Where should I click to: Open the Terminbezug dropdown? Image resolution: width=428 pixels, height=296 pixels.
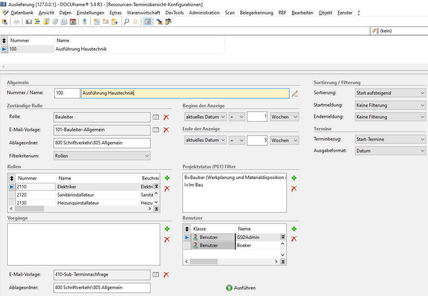click(x=390, y=139)
